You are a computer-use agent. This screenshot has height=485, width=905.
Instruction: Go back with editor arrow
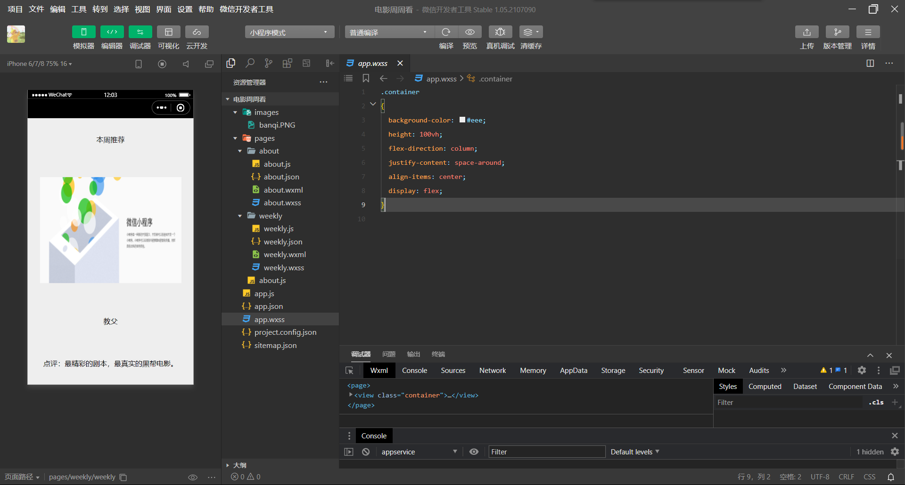tap(384, 78)
